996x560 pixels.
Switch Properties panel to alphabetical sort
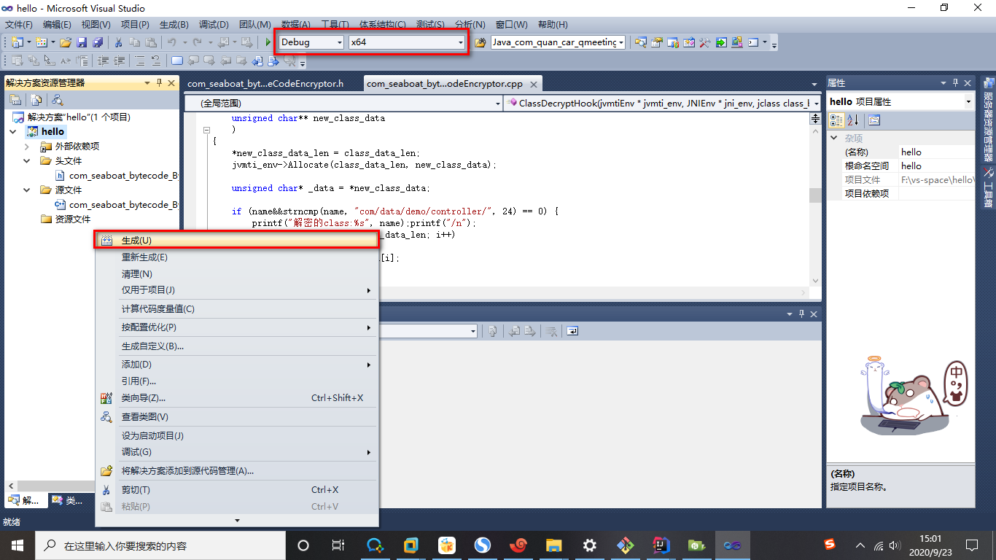coord(852,120)
